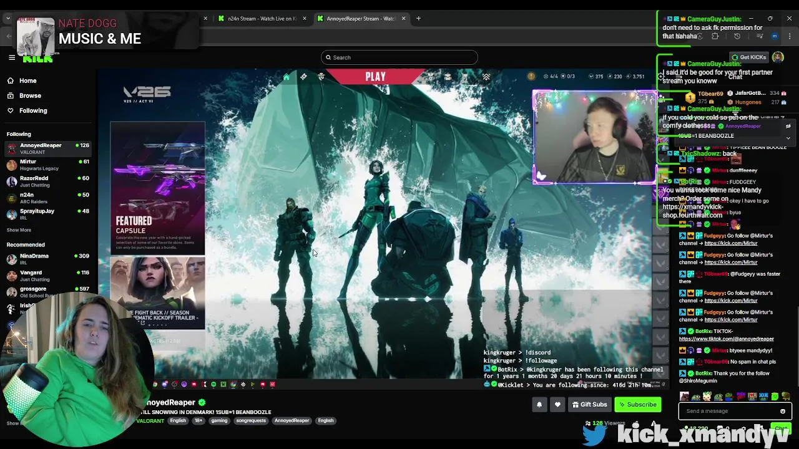Open browser media controls icon
The height and width of the screenshot is (449, 799).
click(x=760, y=36)
